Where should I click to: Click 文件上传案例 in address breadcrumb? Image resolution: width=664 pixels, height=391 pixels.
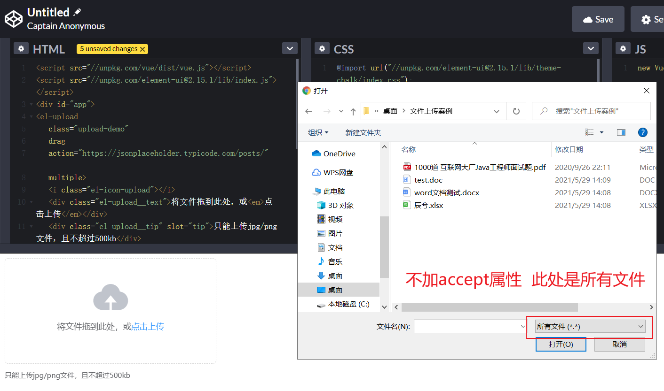[431, 111]
